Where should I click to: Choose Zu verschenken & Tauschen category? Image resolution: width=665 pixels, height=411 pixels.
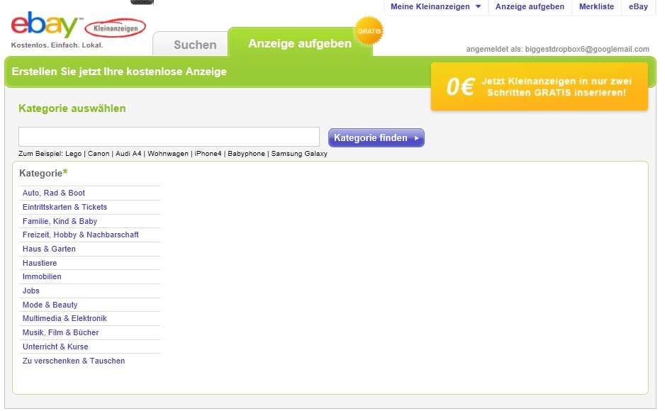pos(74,361)
